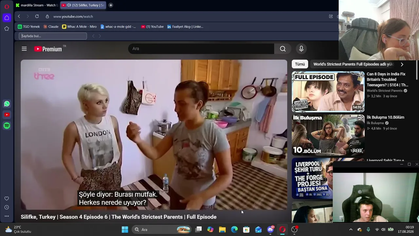The height and width of the screenshot is (236, 419).
Task: Click the YouTube search magnifier button
Action: (x=283, y=49)
